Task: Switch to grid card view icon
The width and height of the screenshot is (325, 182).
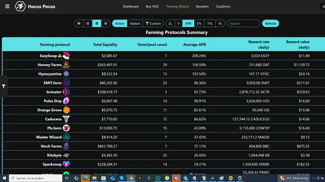Action: coord(88,23)
